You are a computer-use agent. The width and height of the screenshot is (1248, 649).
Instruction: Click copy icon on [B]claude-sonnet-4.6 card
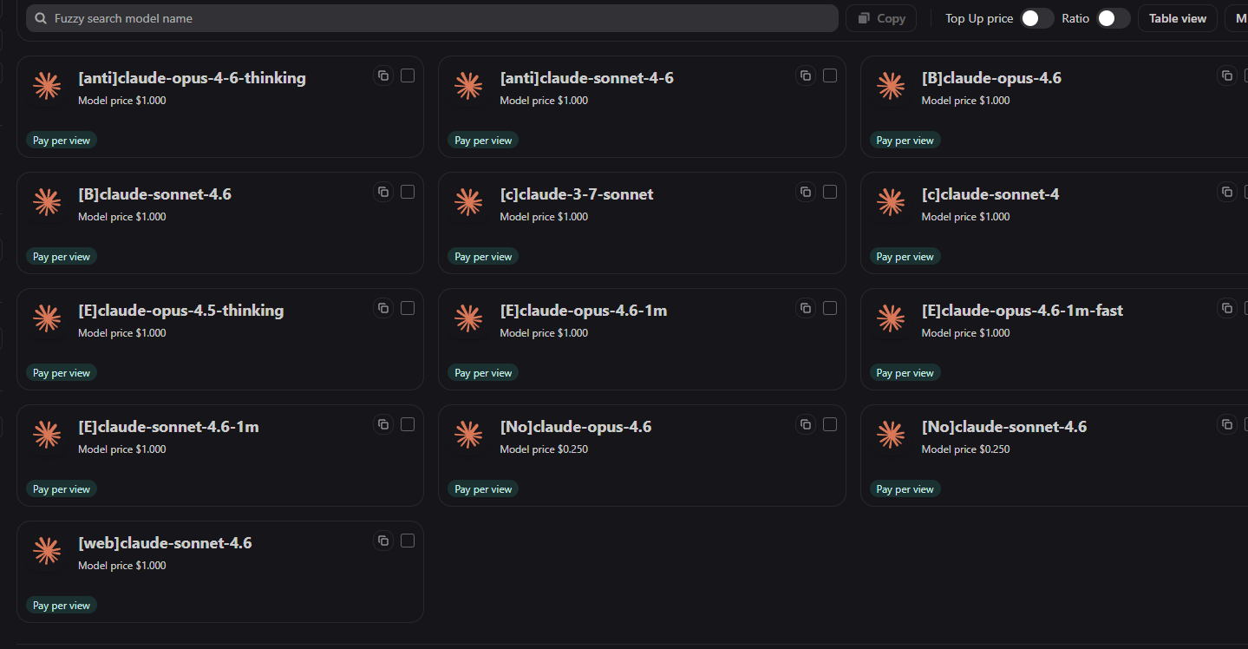383,192
